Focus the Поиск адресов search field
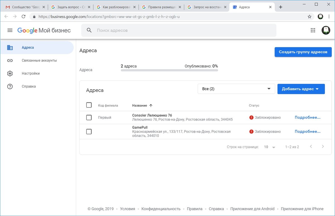The width and height of the screenshot is (335, 216). pyautogui.click(x=179, y=30)
